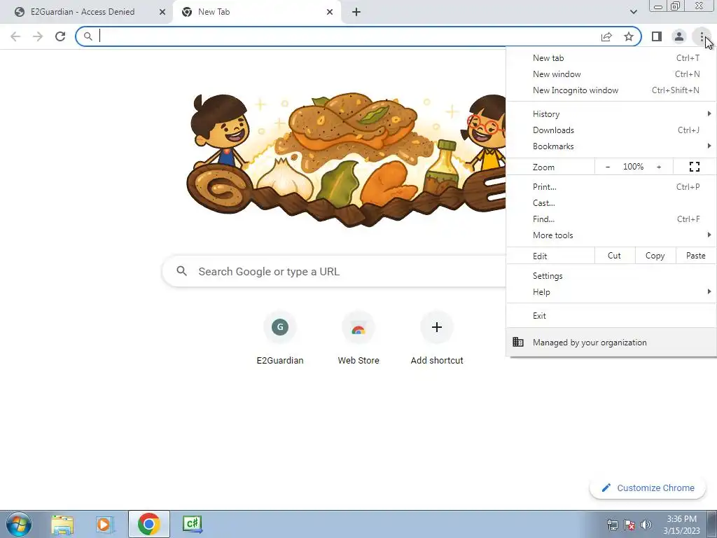This screenshot has width=717, height=538.
Task: Open a new tab with plus icon
Action: coord(356,12)
